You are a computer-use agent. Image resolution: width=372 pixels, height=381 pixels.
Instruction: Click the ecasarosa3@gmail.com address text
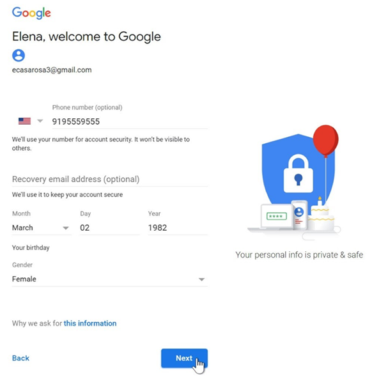pyautogui.click(x=52, y=70)
